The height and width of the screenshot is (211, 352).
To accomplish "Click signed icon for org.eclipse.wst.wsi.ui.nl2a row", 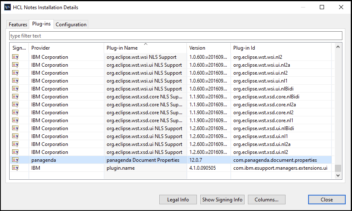I will point(15,65).
